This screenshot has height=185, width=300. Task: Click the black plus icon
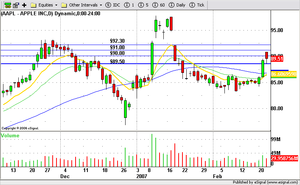pyautogui.click(x=24, y=5)
